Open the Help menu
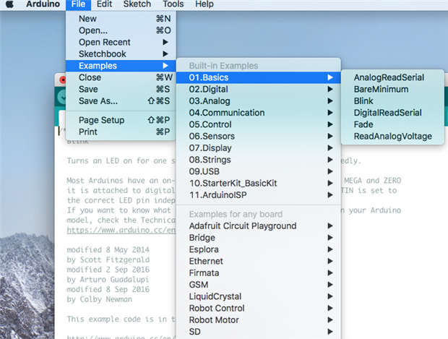448x339 pixels. 204,4
